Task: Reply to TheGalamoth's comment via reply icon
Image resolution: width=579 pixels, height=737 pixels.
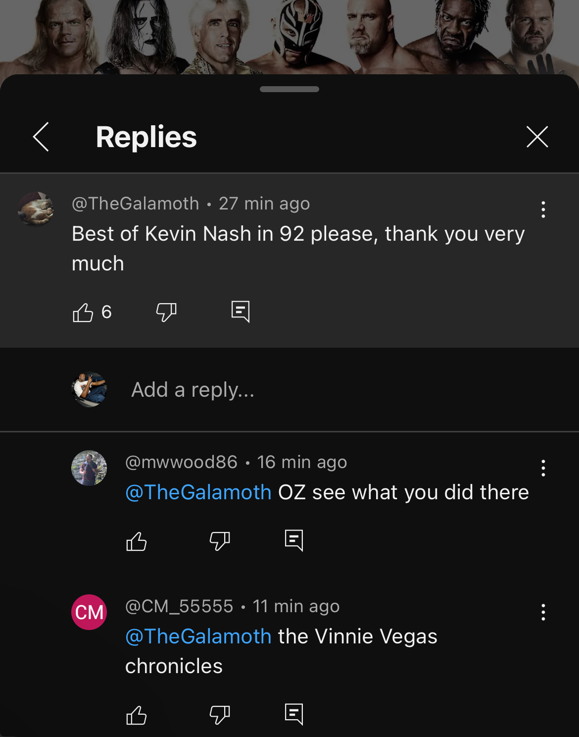Action: (241, 312)
